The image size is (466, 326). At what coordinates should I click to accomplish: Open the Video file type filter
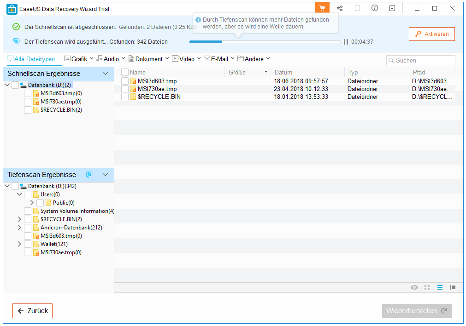[186, 59]
